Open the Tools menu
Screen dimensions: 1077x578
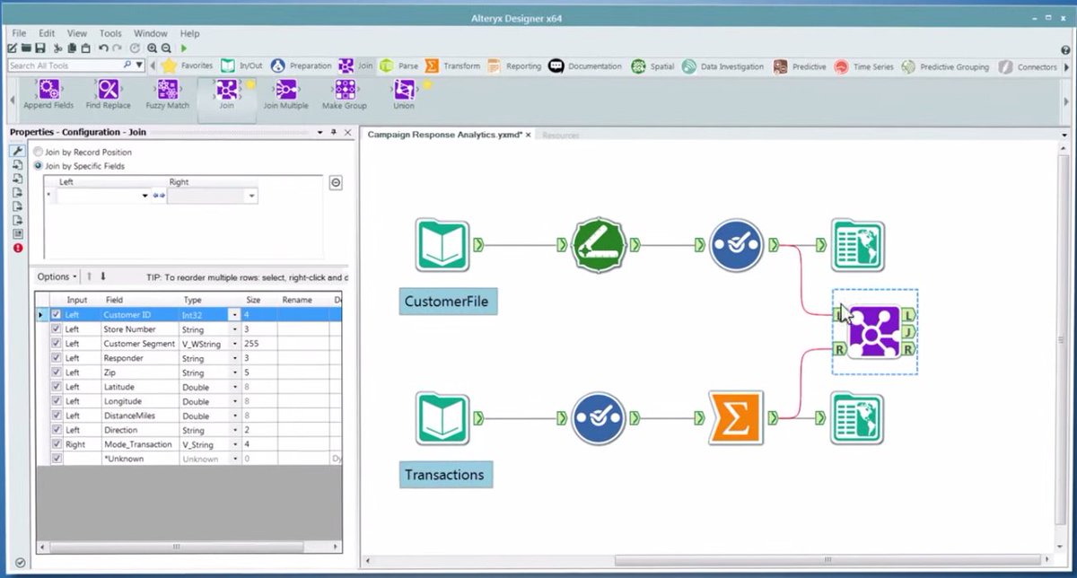point(110,33)
